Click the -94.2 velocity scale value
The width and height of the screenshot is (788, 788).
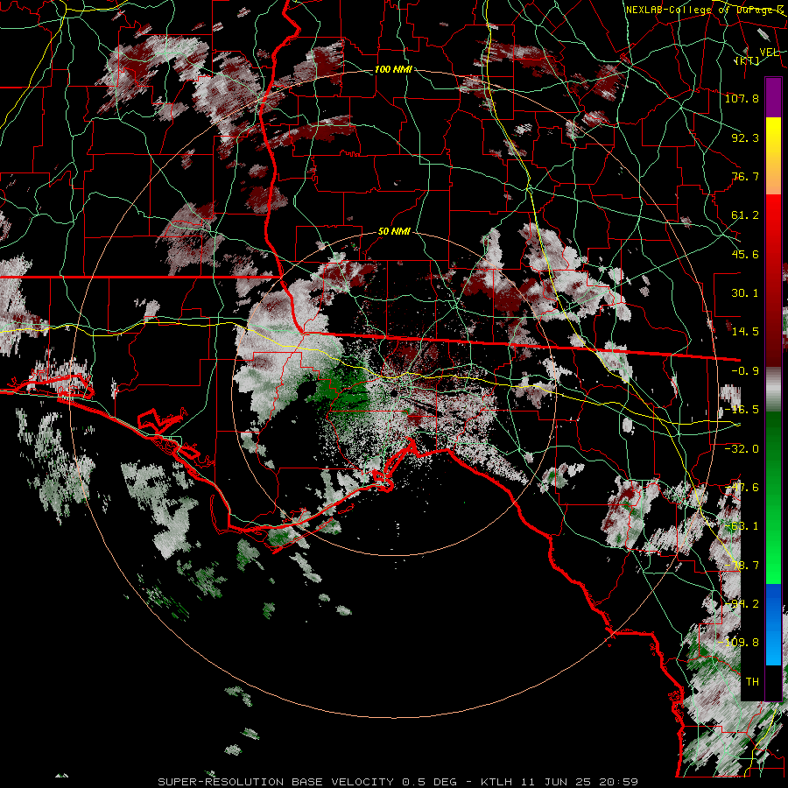coord(742,604)
